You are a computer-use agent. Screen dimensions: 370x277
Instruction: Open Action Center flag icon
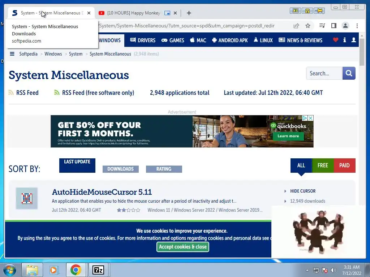pos(325,270)
